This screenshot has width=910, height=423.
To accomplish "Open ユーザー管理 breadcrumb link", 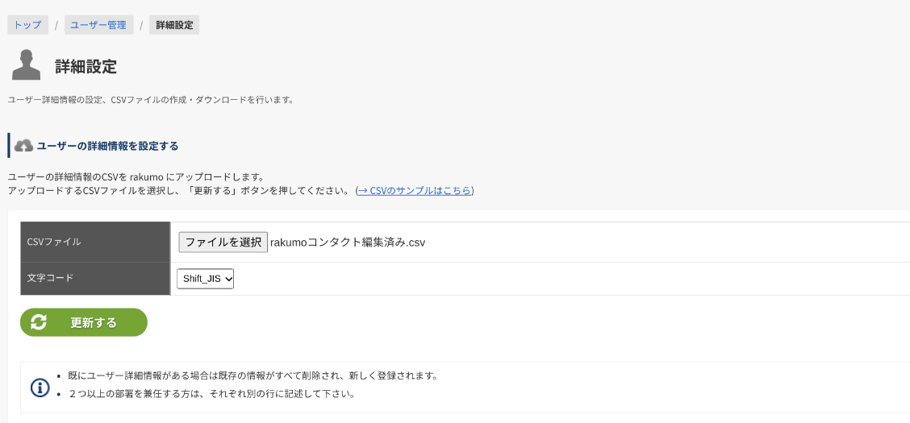I will pos(98,25).
